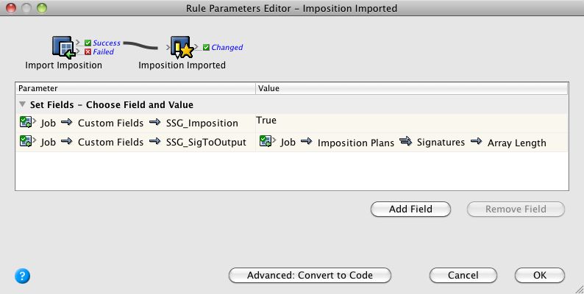The image size is (584, 294).
Task: Click the green Success checkmark icon
Action: coord(88,43)
